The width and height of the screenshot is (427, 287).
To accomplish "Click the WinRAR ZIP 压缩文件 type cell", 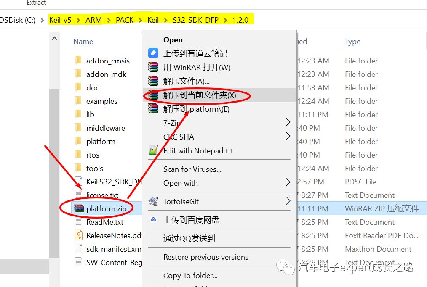I will coord(382,208).
